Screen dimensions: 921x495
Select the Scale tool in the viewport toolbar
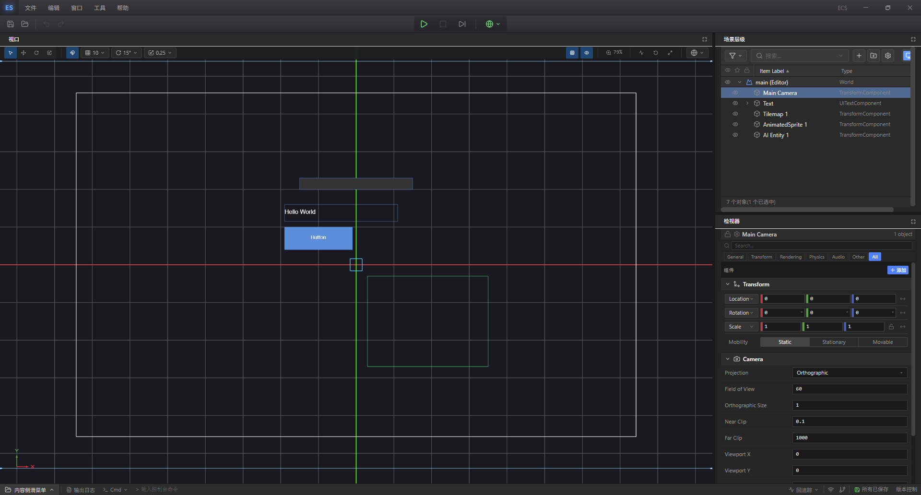(49, 53)
